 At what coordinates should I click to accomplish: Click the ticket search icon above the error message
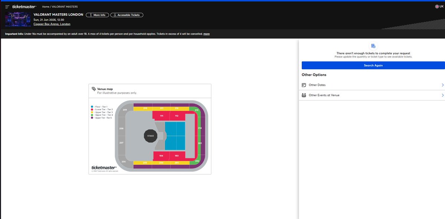[x=373, y=46]
